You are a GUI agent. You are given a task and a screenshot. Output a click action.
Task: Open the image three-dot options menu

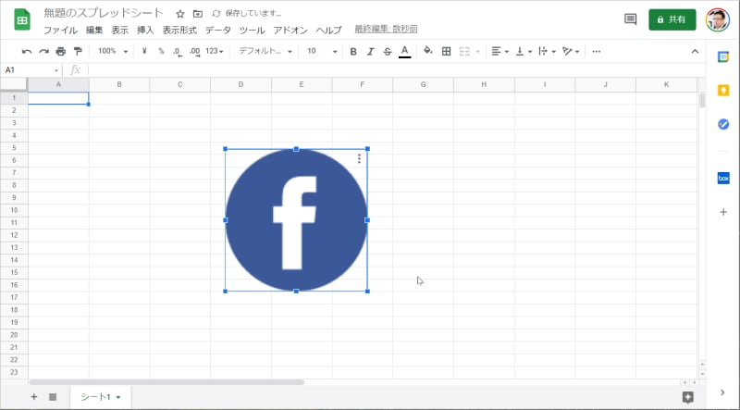pyautogui.click(x=359, y=158)
